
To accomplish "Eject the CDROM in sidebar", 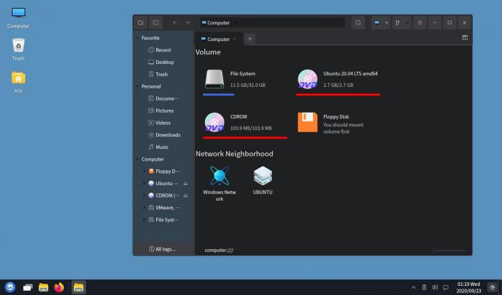I will (185, 196).
